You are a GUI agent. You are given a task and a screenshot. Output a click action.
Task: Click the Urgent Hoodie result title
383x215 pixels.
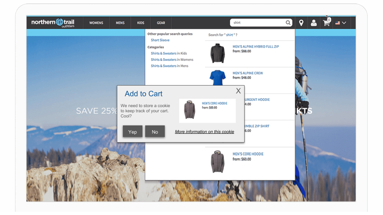coord(257,100)
